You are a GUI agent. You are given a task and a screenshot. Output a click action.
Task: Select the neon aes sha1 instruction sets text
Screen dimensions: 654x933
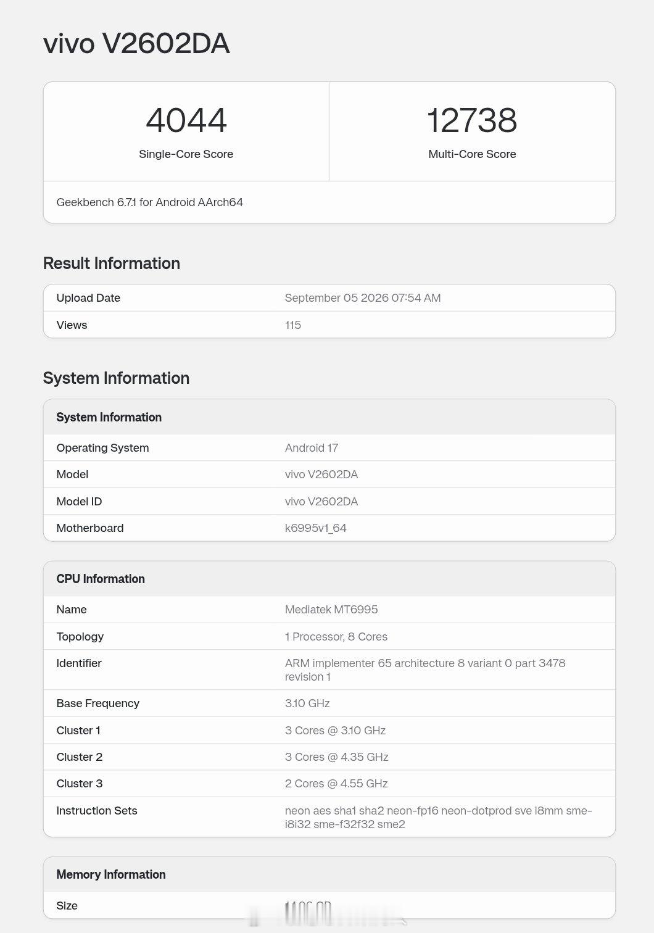pyautogui.click(x=439, y=818)
